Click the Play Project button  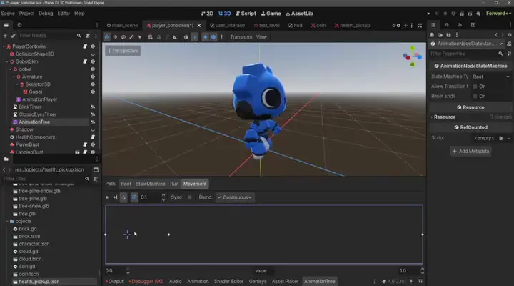pyautogui.click(x=428, y=13)
